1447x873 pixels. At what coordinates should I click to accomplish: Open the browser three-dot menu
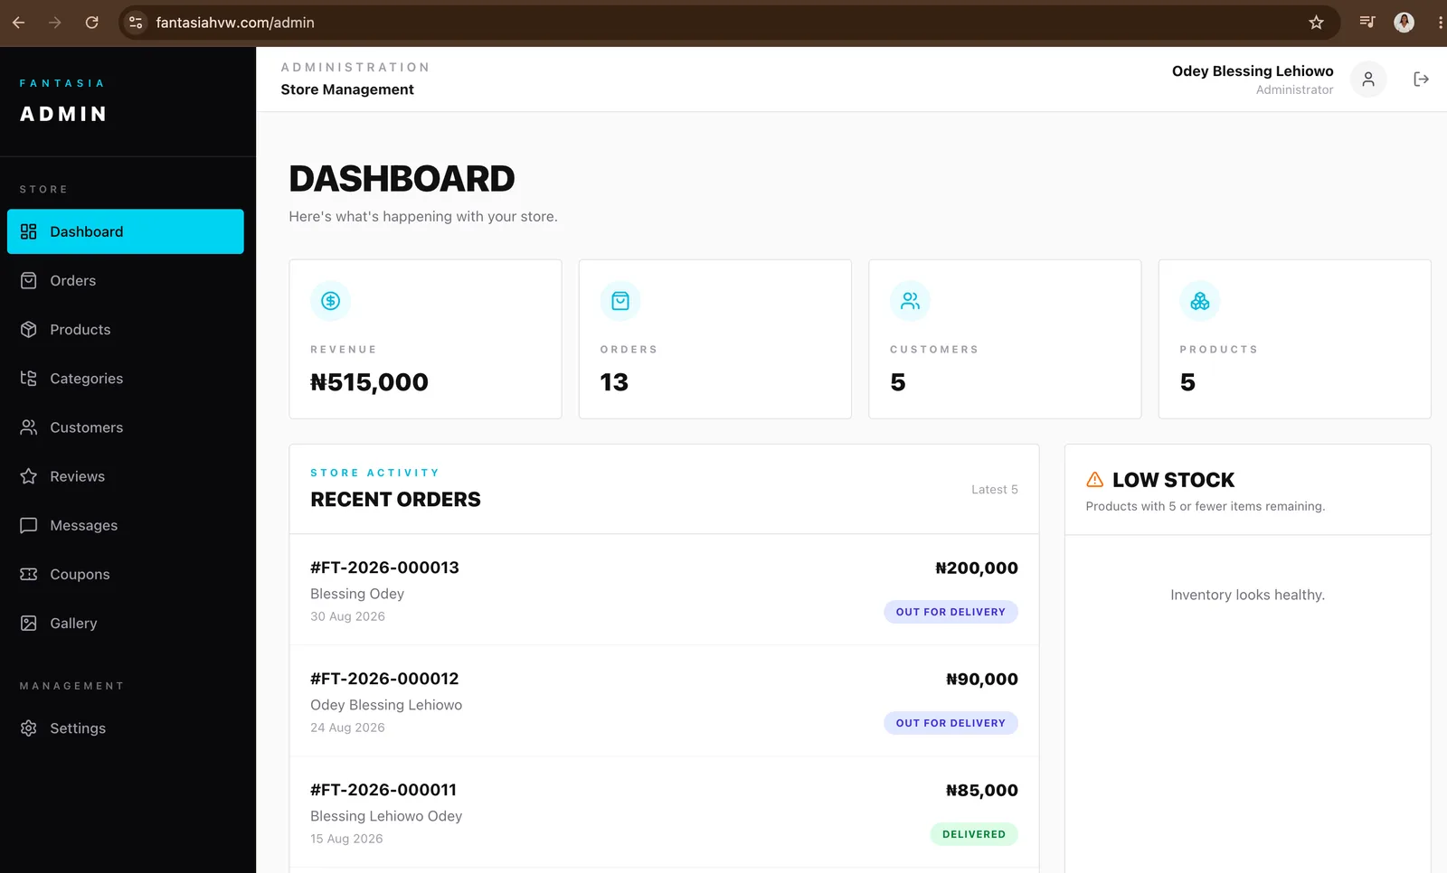(x=1440, y=23)
